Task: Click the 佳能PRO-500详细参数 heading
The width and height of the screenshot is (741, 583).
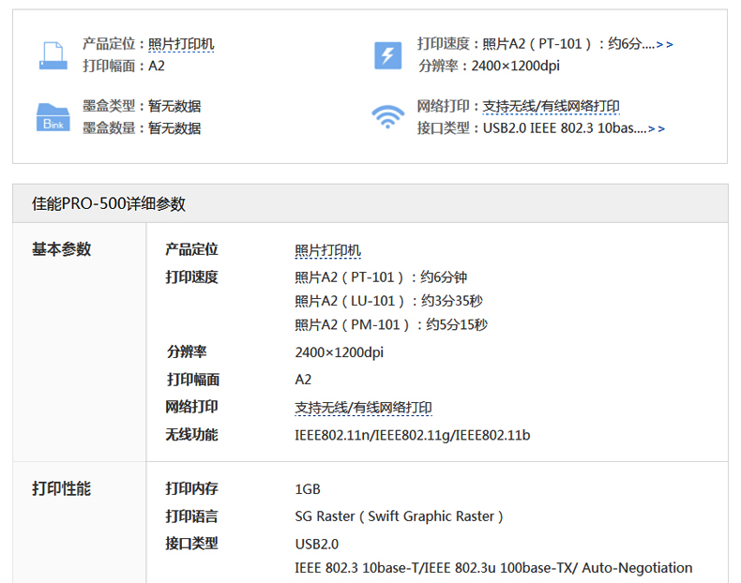Action: pyautogui.click(x=109, y=204)
